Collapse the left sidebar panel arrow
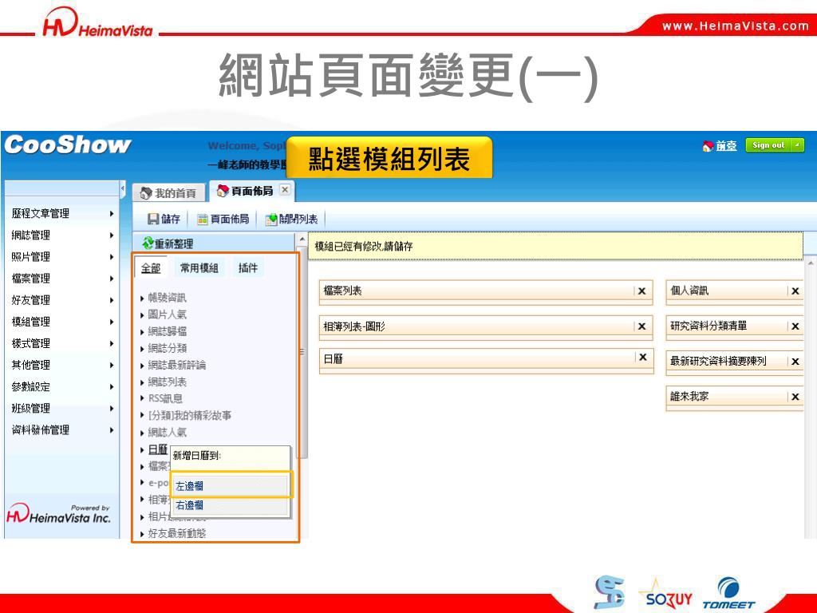The width and height of the screenshot is (817, 613). (x=122, y=188)
